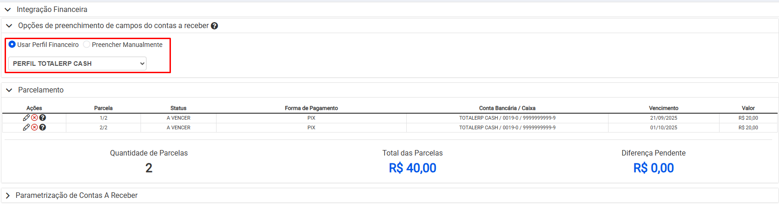Open help icon beside contas a receber options
Image resolution: width=779 pixels, height=208 pixels.
point(214,26)
